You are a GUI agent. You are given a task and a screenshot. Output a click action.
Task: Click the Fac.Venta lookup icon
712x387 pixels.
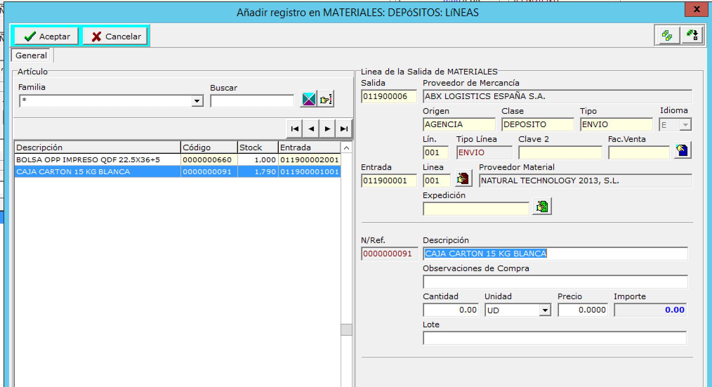[x=683, y=151]
